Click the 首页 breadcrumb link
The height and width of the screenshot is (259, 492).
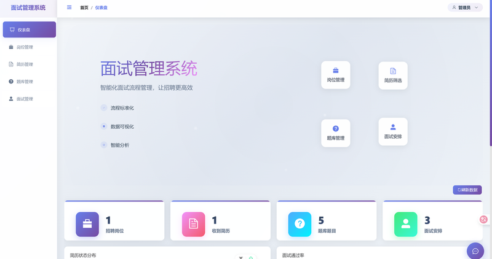pos(84,7)
